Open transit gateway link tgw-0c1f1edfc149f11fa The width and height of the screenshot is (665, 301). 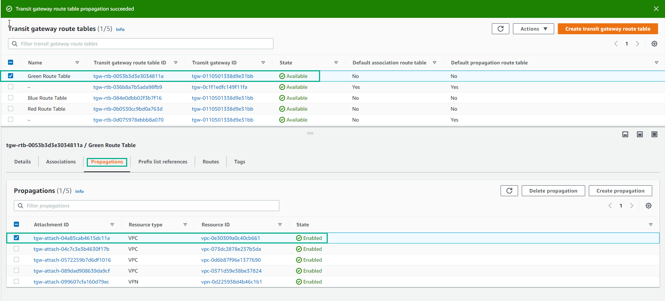(x=219, y=87)
